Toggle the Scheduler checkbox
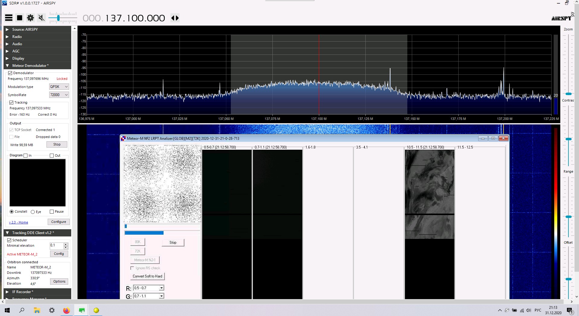The height and width of the screenshot is (316, 579). (9, 240)
